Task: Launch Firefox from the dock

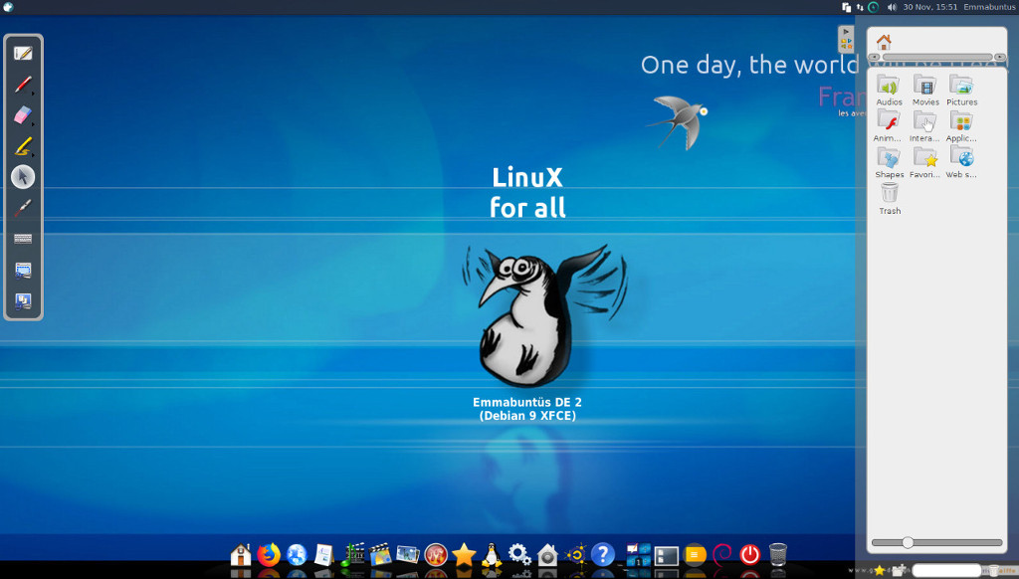Action: (269, 555)
